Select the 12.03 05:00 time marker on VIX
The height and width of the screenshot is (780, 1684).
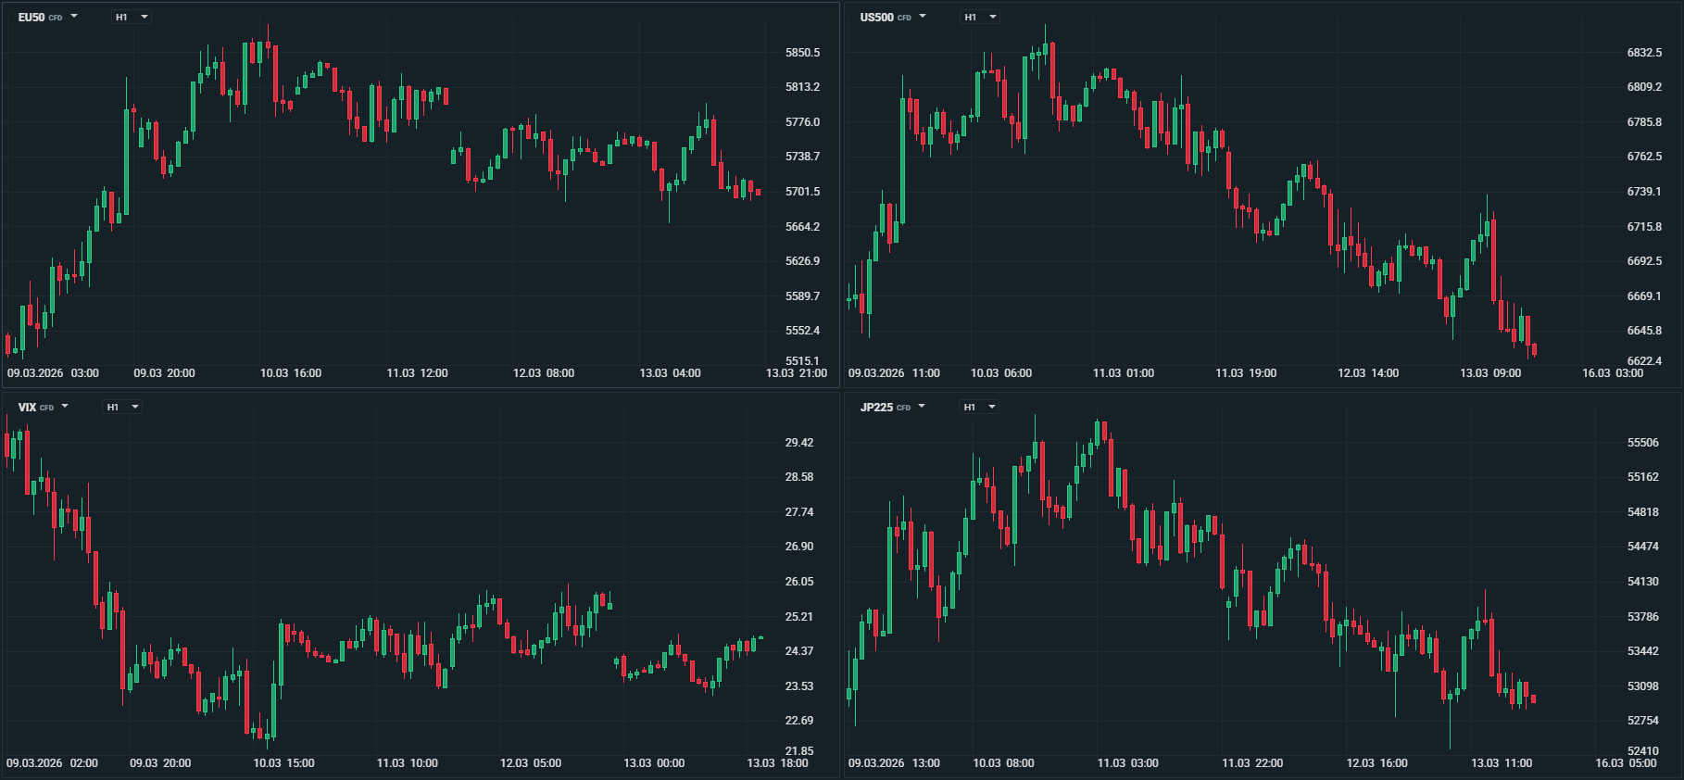pyautogui.click(x=531, y=763)
